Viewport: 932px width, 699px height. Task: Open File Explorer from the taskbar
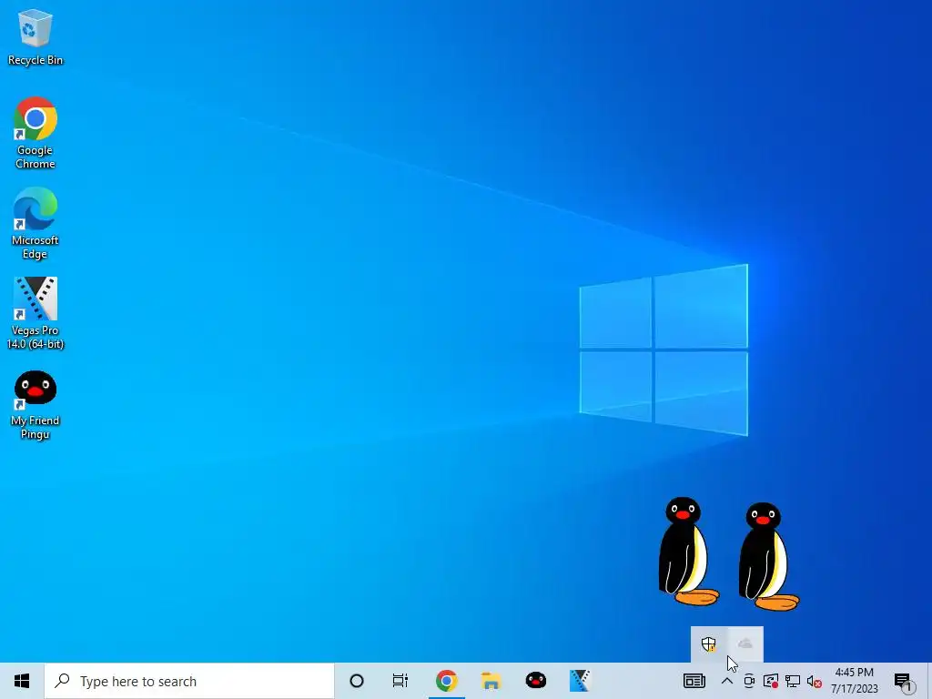tap(491, 681)
